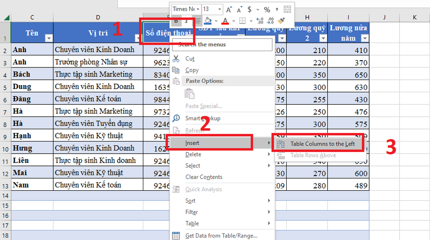Open the Filter submenu
The height and width of the screenshot is (240, 430).
pyautogui.click(x=222, y=212)
